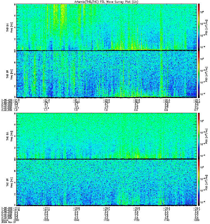The height and width of the screenshot is (224, 210).
Task: Click the 1100 time tick label
Action: pos(106,220)
